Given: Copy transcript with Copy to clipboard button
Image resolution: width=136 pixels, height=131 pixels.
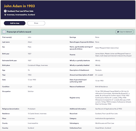Looking at the screenshot, I should click(x=125, y=32).
